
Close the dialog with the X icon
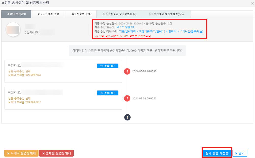252,3
